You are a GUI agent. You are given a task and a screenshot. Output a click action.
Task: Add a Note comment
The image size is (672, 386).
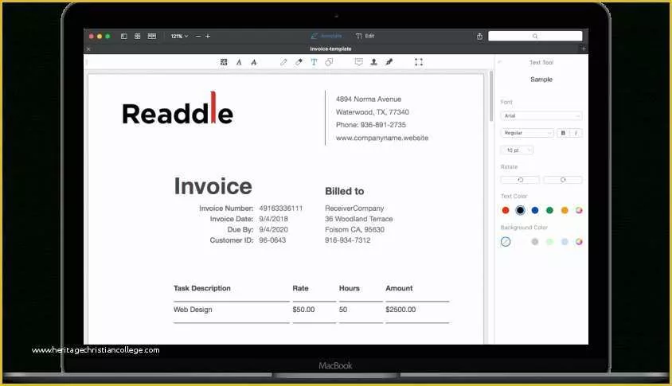tap(359, 62)
